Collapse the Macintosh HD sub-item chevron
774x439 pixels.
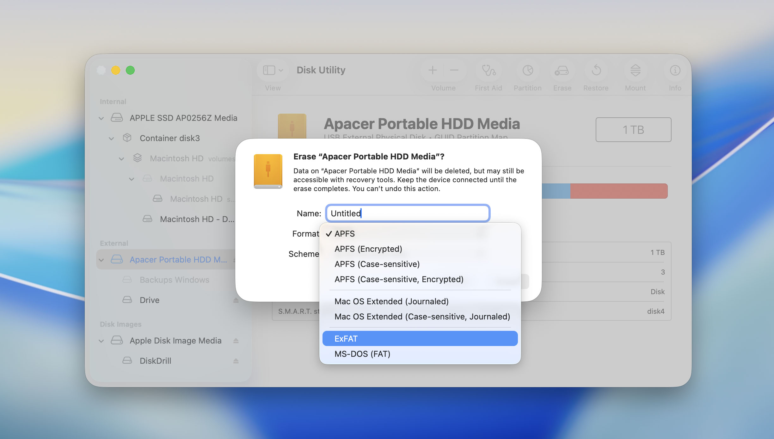click(132, 179)
